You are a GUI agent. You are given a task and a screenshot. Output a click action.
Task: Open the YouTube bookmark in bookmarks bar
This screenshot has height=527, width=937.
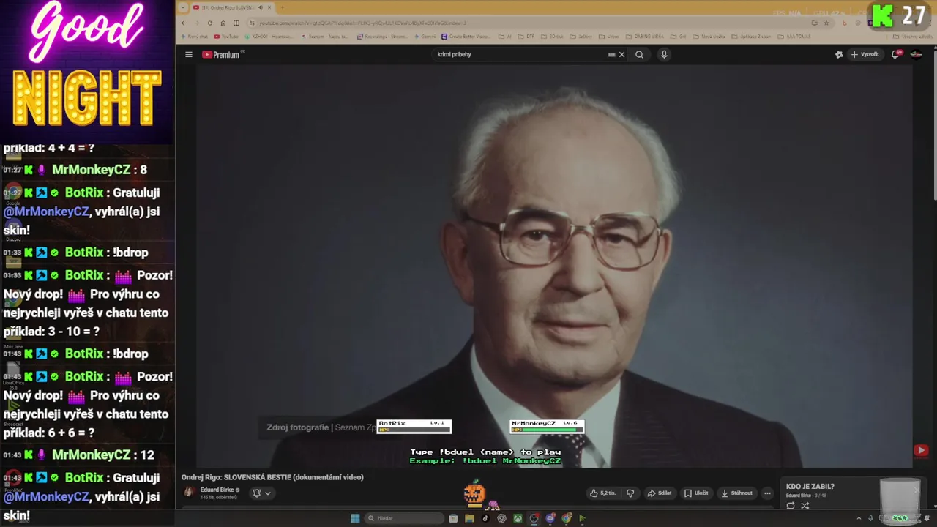coord(226,36)
